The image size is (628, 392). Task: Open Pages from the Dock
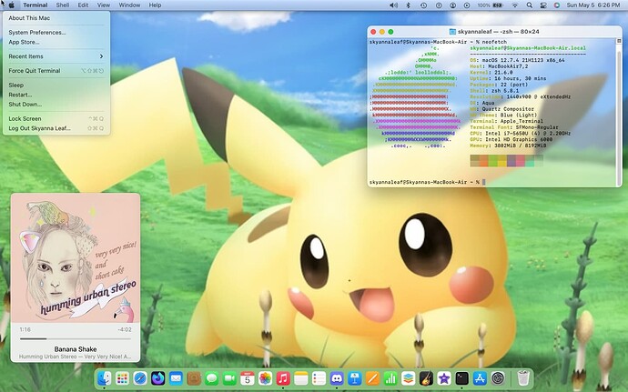click(372, 378)
